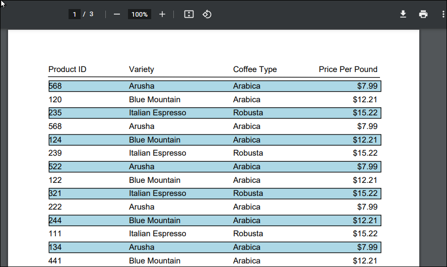This screenshot has width=447, height=267.
Task: Click Italian Espresso in row 235
Action: coord(157,113)
